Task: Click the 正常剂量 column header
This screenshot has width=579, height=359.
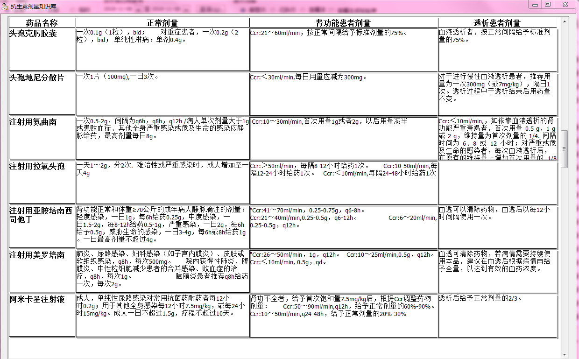Action: tap(162, 23)
